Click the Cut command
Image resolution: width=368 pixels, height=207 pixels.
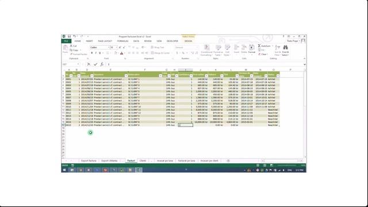point(73,46)
